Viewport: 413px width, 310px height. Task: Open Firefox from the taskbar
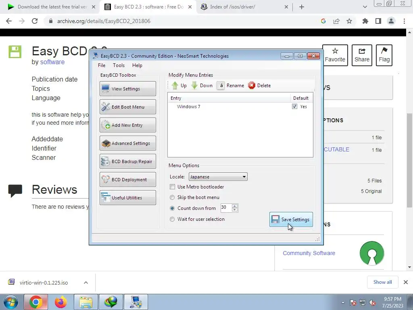61,302
